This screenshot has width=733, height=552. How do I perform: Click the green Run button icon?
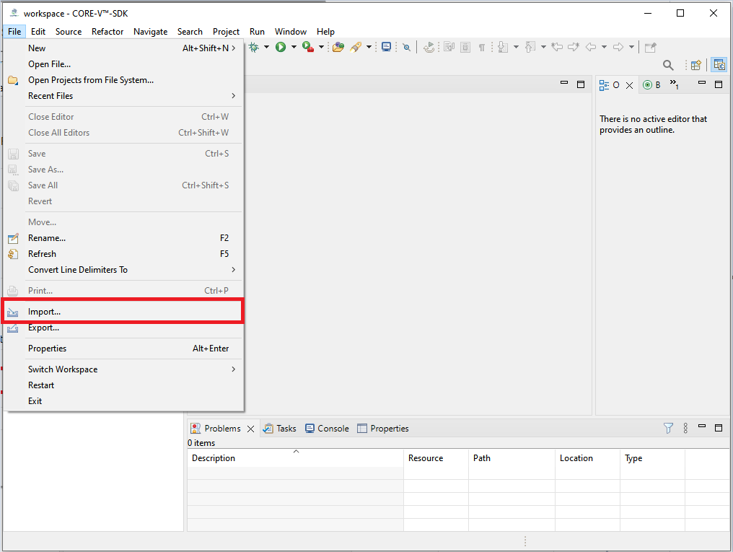point(281,47)
